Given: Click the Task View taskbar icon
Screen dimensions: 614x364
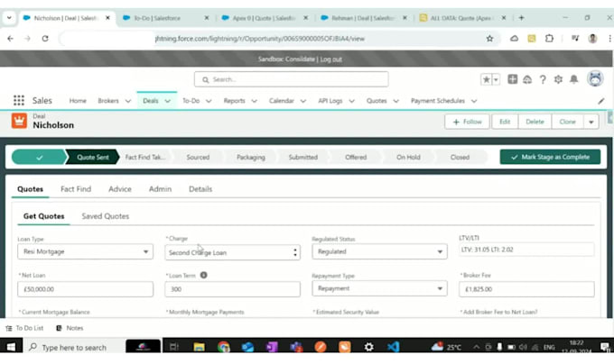Looking at the screenshot, I should pos(174,347).
